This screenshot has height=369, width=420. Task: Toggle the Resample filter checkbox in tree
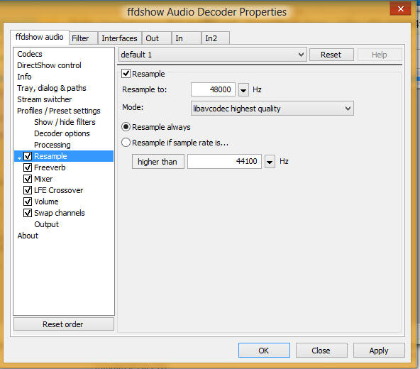28,156
